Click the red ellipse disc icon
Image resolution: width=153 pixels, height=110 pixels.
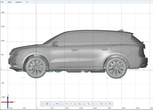pyautogui.click(x=71, y=104)
